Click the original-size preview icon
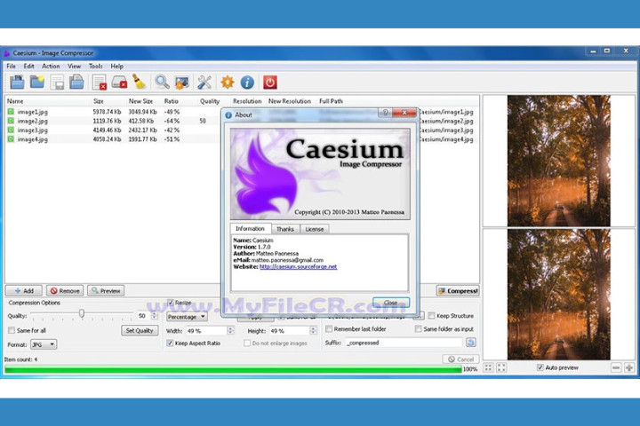The image size is (640, 426). 501,367
